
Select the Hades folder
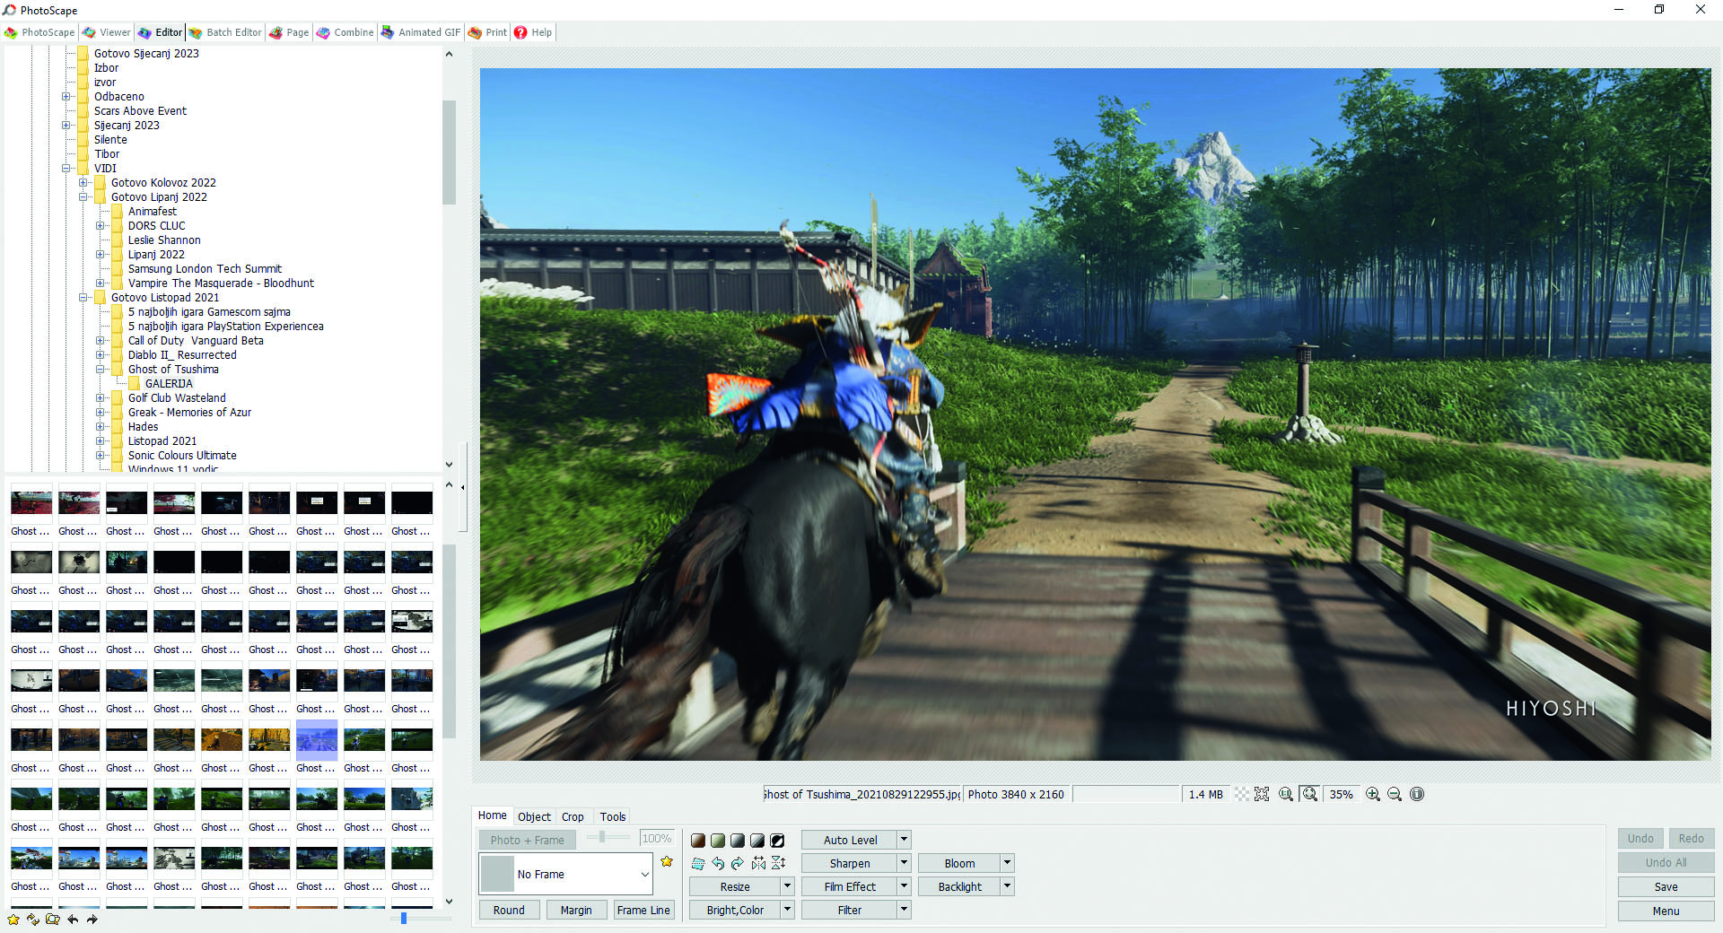click(143, 426)
